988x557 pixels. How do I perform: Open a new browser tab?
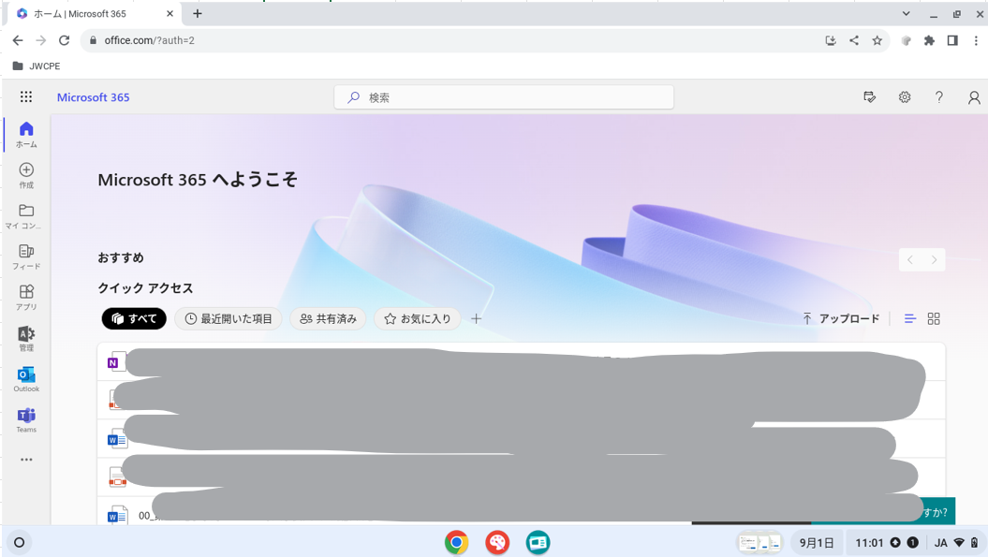[x=198, y=13]
